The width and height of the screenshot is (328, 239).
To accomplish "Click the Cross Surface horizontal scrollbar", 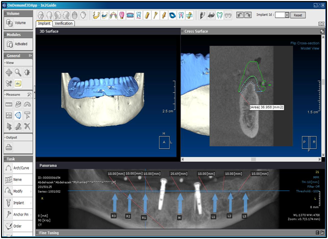I will (251, 159).
